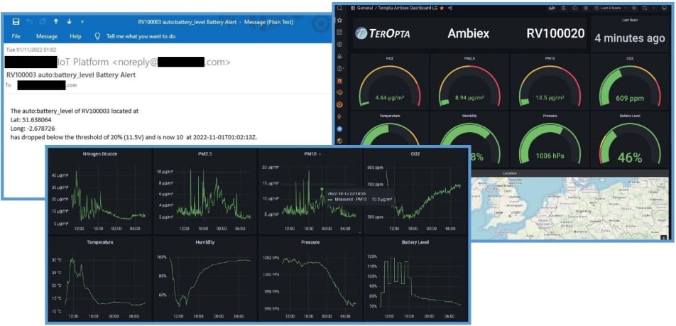Click the Humidity graph panel title
The height and width of the screenshot is (326, 676).
[x=205, y=242]
